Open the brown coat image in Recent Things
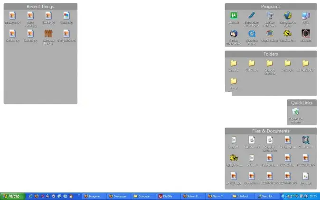This screenshot has height=200, width=320. click(x=48, y=34)
